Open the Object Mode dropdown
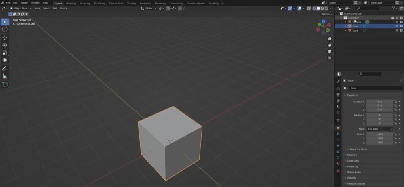Viewport: 404px width, 187px height. tap(20, 8)
